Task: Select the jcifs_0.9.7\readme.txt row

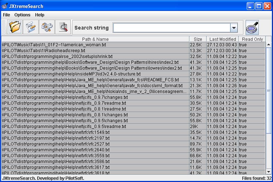Action: click(133, 103)
